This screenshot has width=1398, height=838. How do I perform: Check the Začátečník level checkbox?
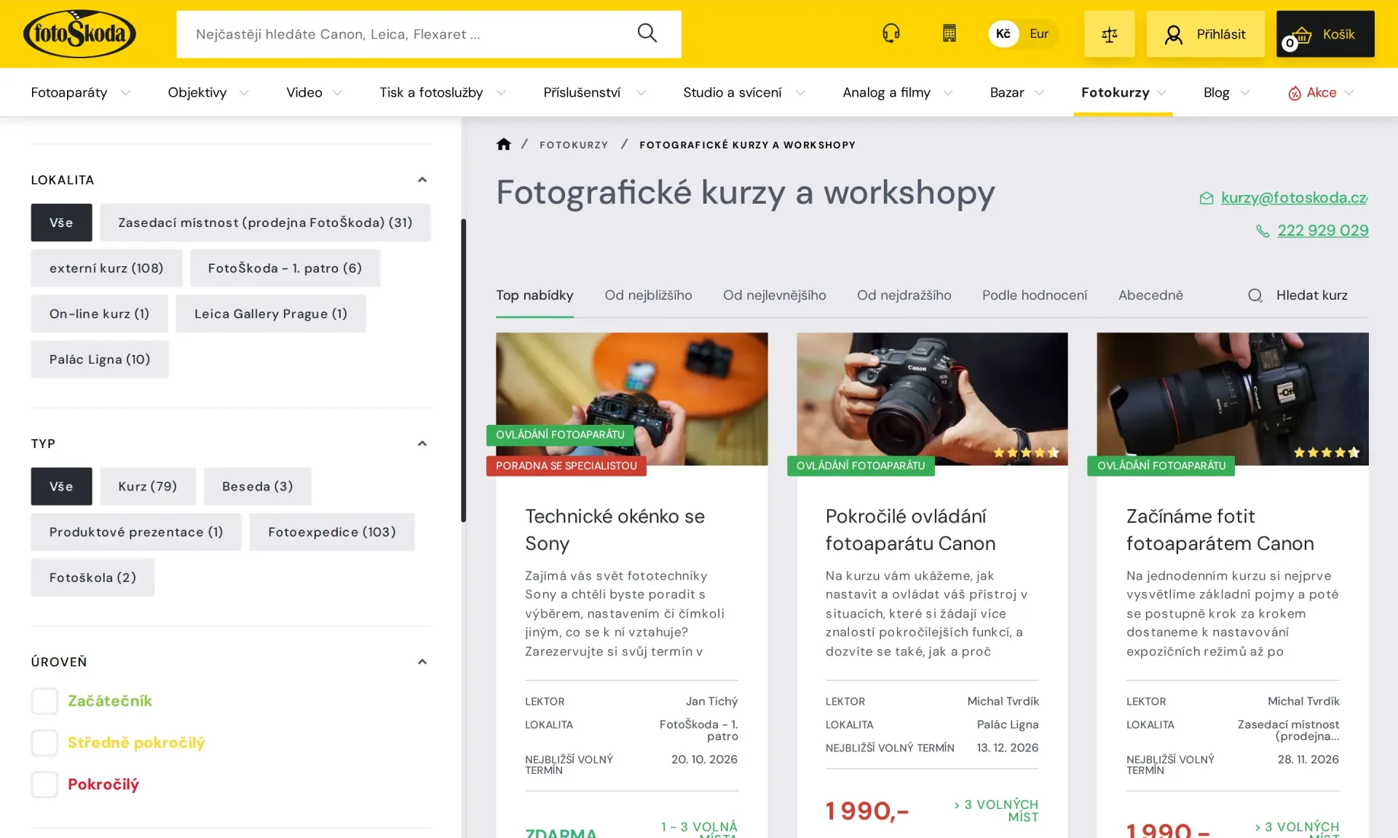44,701
